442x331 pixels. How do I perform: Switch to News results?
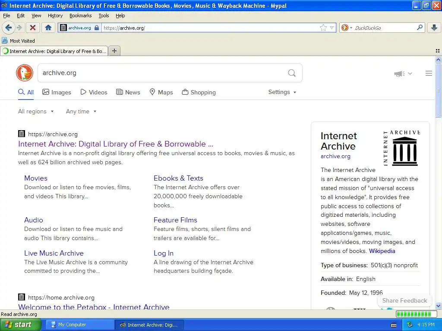[x=128, y=92]
